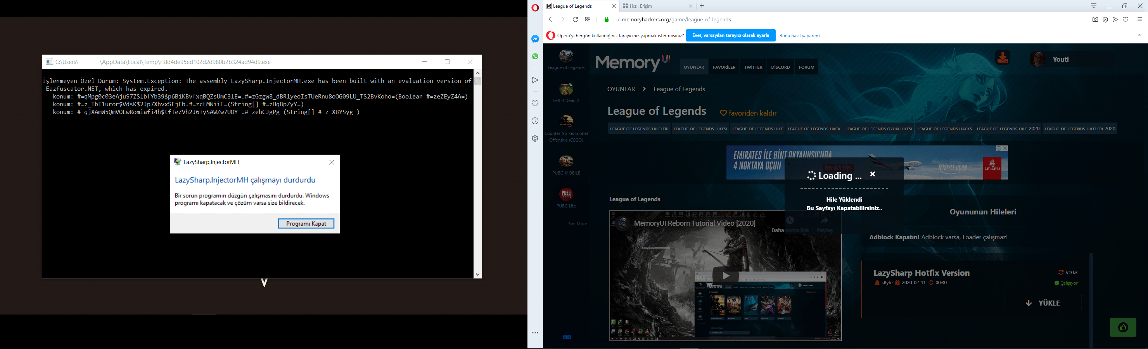Close the League of Legends tab
The width and height of the screenshot is (1148, 349).
tap(614, 6)
